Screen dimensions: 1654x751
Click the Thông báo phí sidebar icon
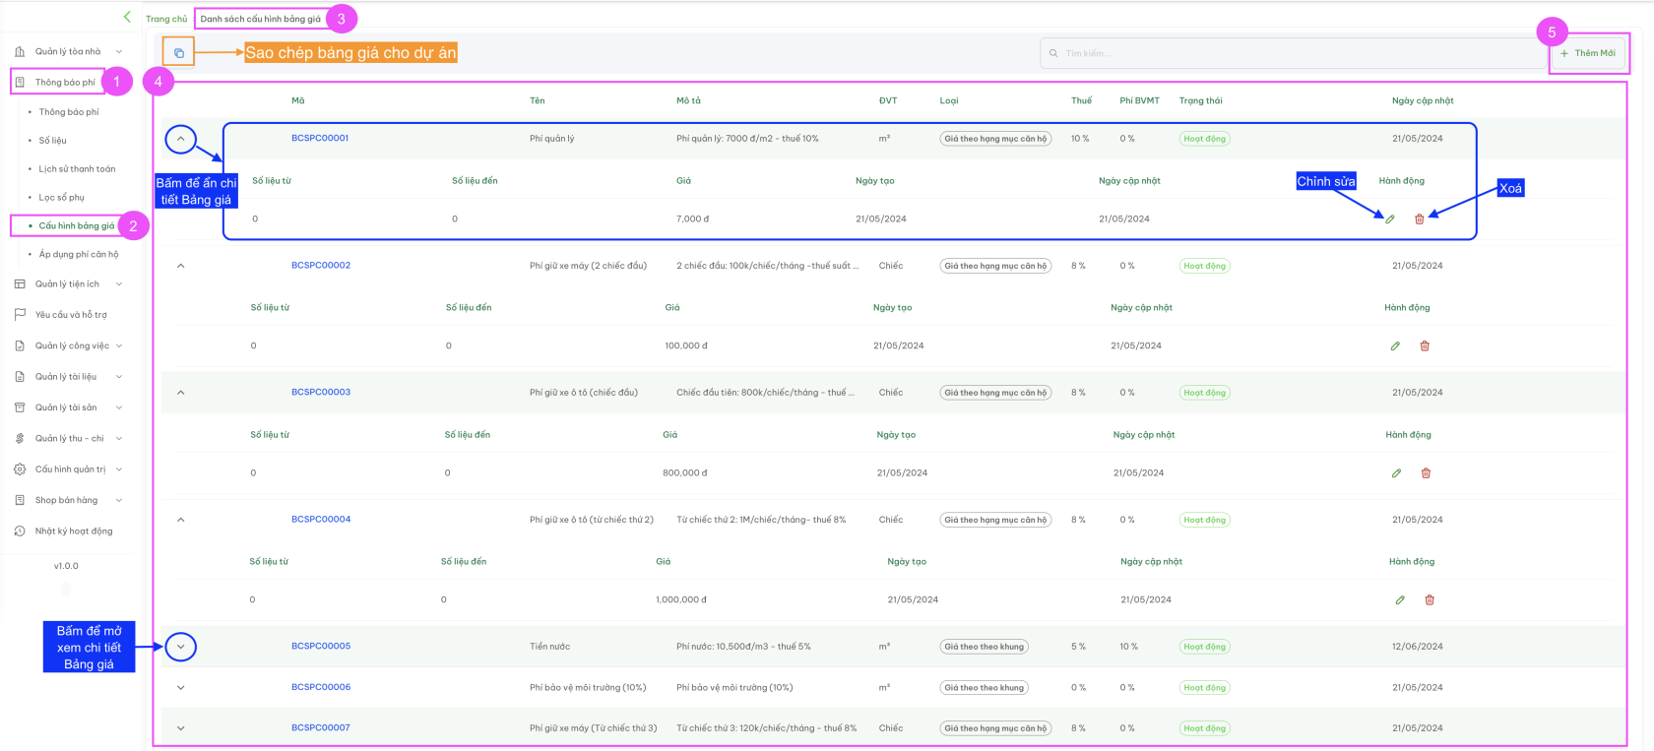tap(20, 83)
